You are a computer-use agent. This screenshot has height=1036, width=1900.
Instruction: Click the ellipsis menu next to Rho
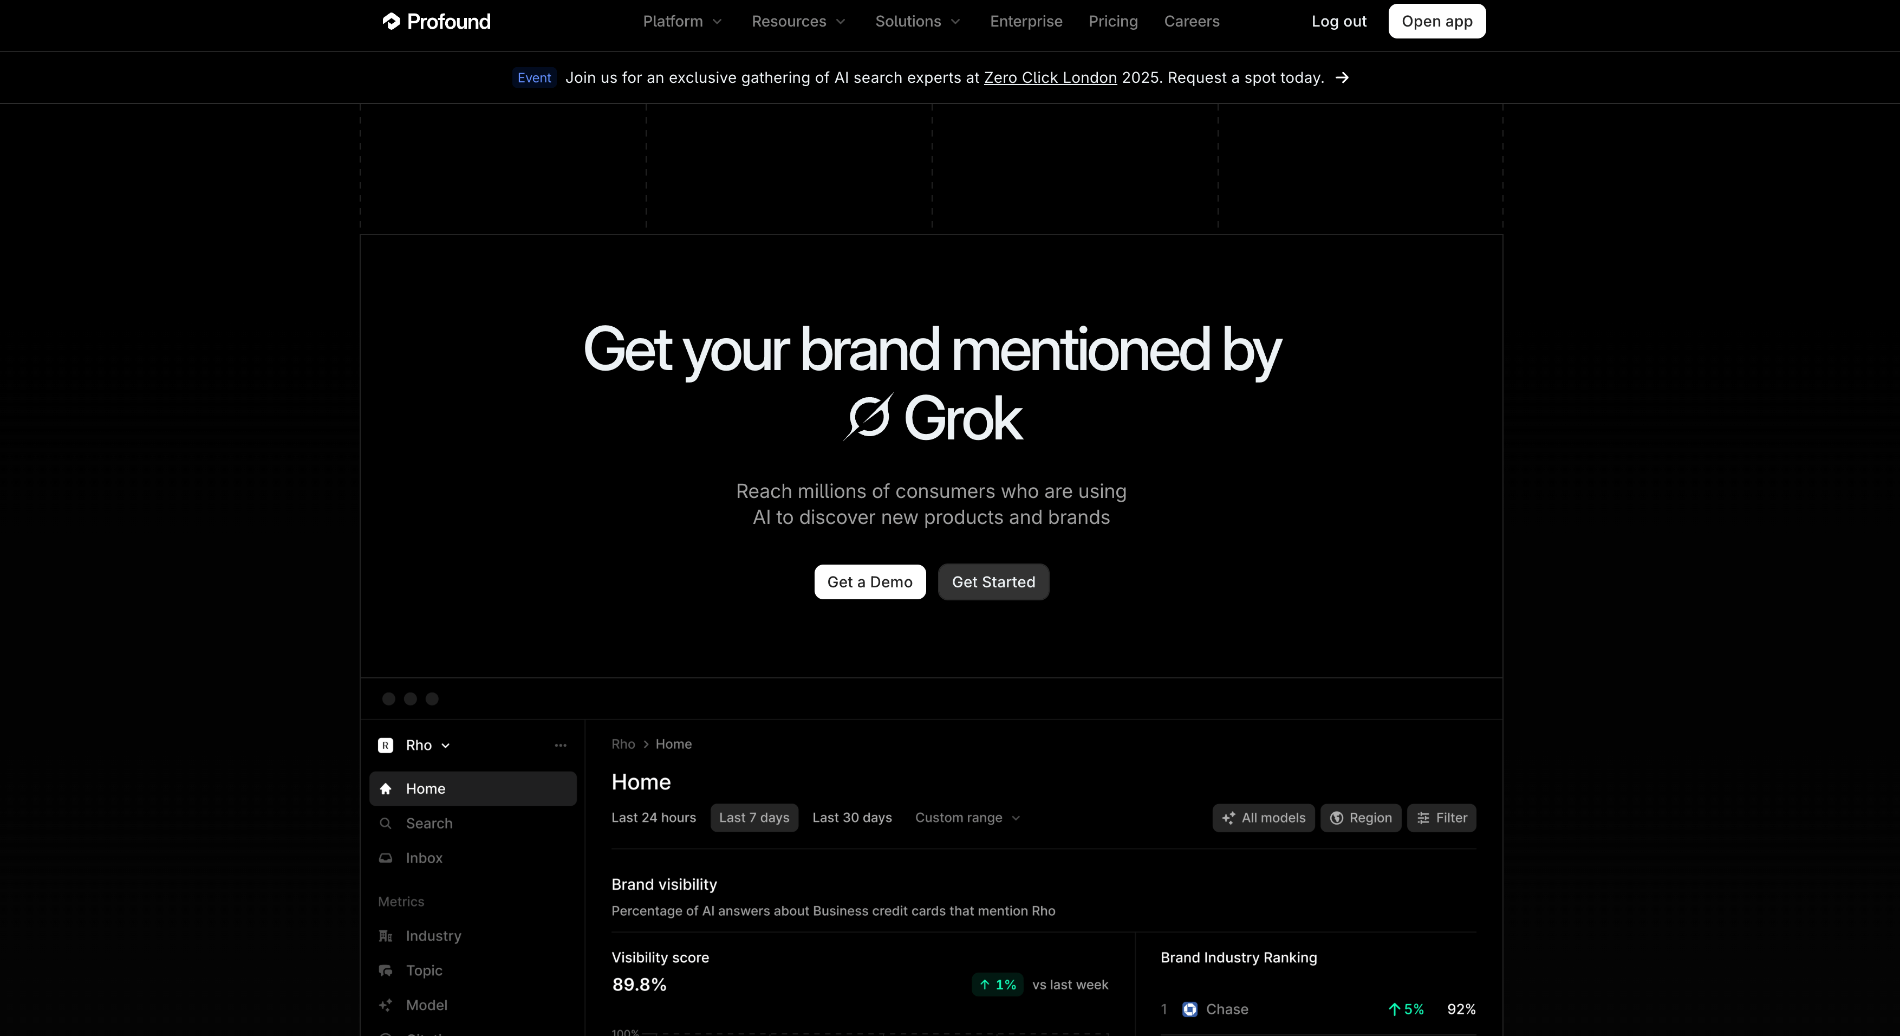click(x=561, y=745)
